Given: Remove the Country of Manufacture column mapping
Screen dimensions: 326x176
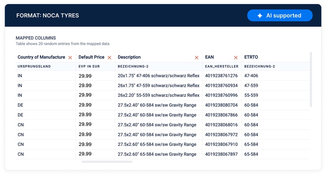Looking at the screenshot, I should 70,58.
